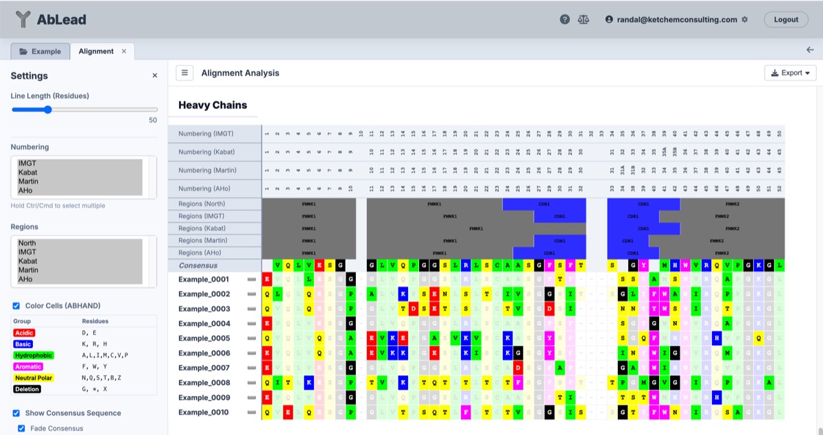This screenshot has width=823, height=435.
Task: Select the Alignment tab
Action: 96,51
